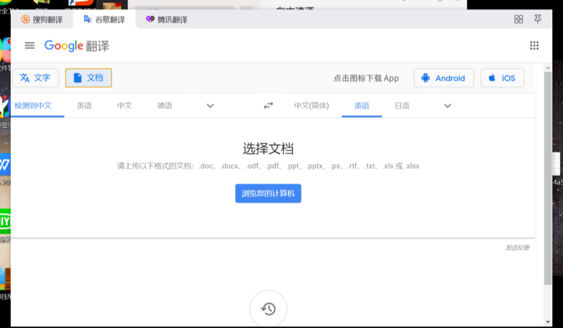Image resolution: width=563 pixels, height=328 pixels.
Task: Choose 德语 as source language
Action: point(165,105)
